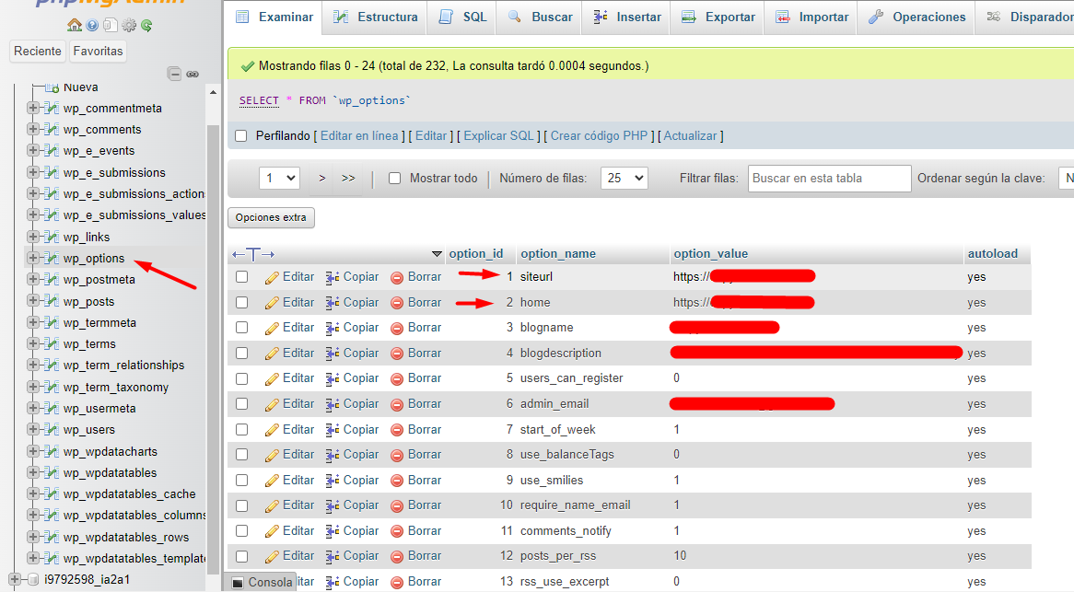Select the home row checkbox

coord(241,302)
